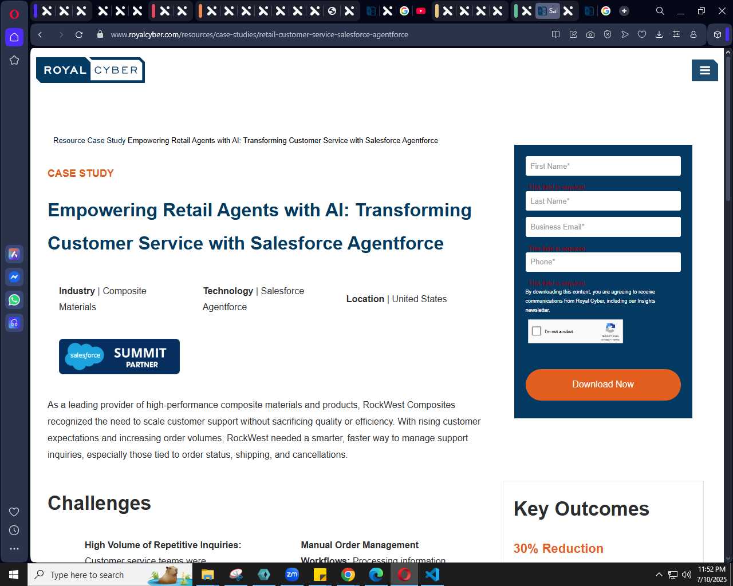Viewport: 733px width, 586px height.
Task: Open sidebar three-dot setup menu
Action: pyautogui.click(x=14, y=548)
